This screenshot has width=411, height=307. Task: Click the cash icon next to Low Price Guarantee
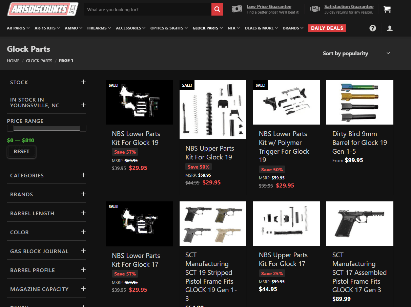pyautogui.click(x=237, y=9)
